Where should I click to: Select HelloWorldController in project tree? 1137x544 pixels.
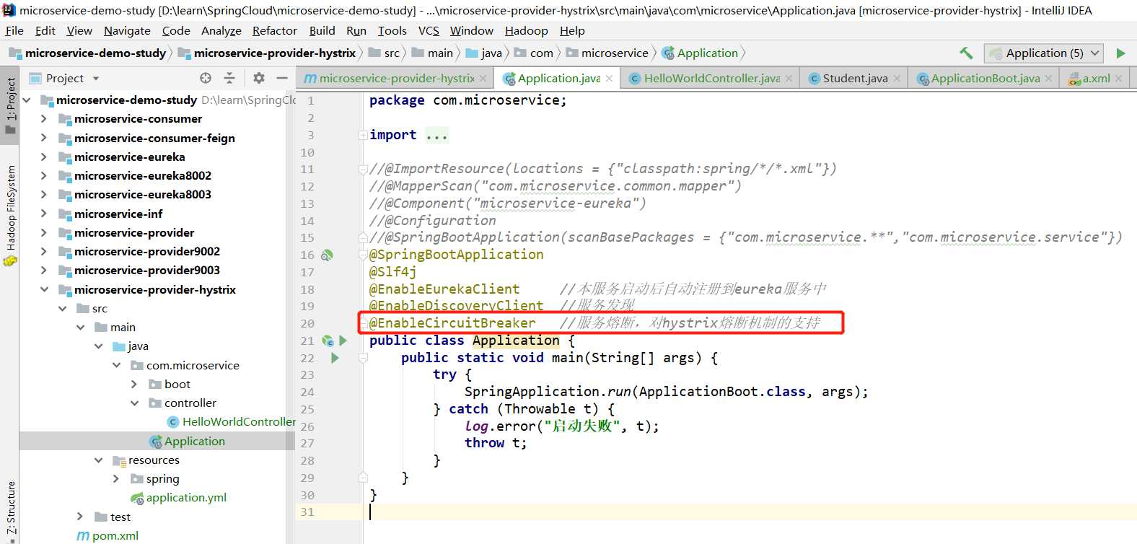tap(232, 421)
